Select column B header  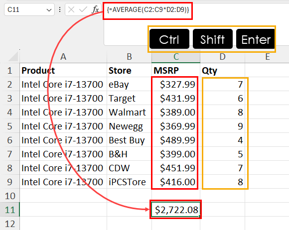(130, 57)
